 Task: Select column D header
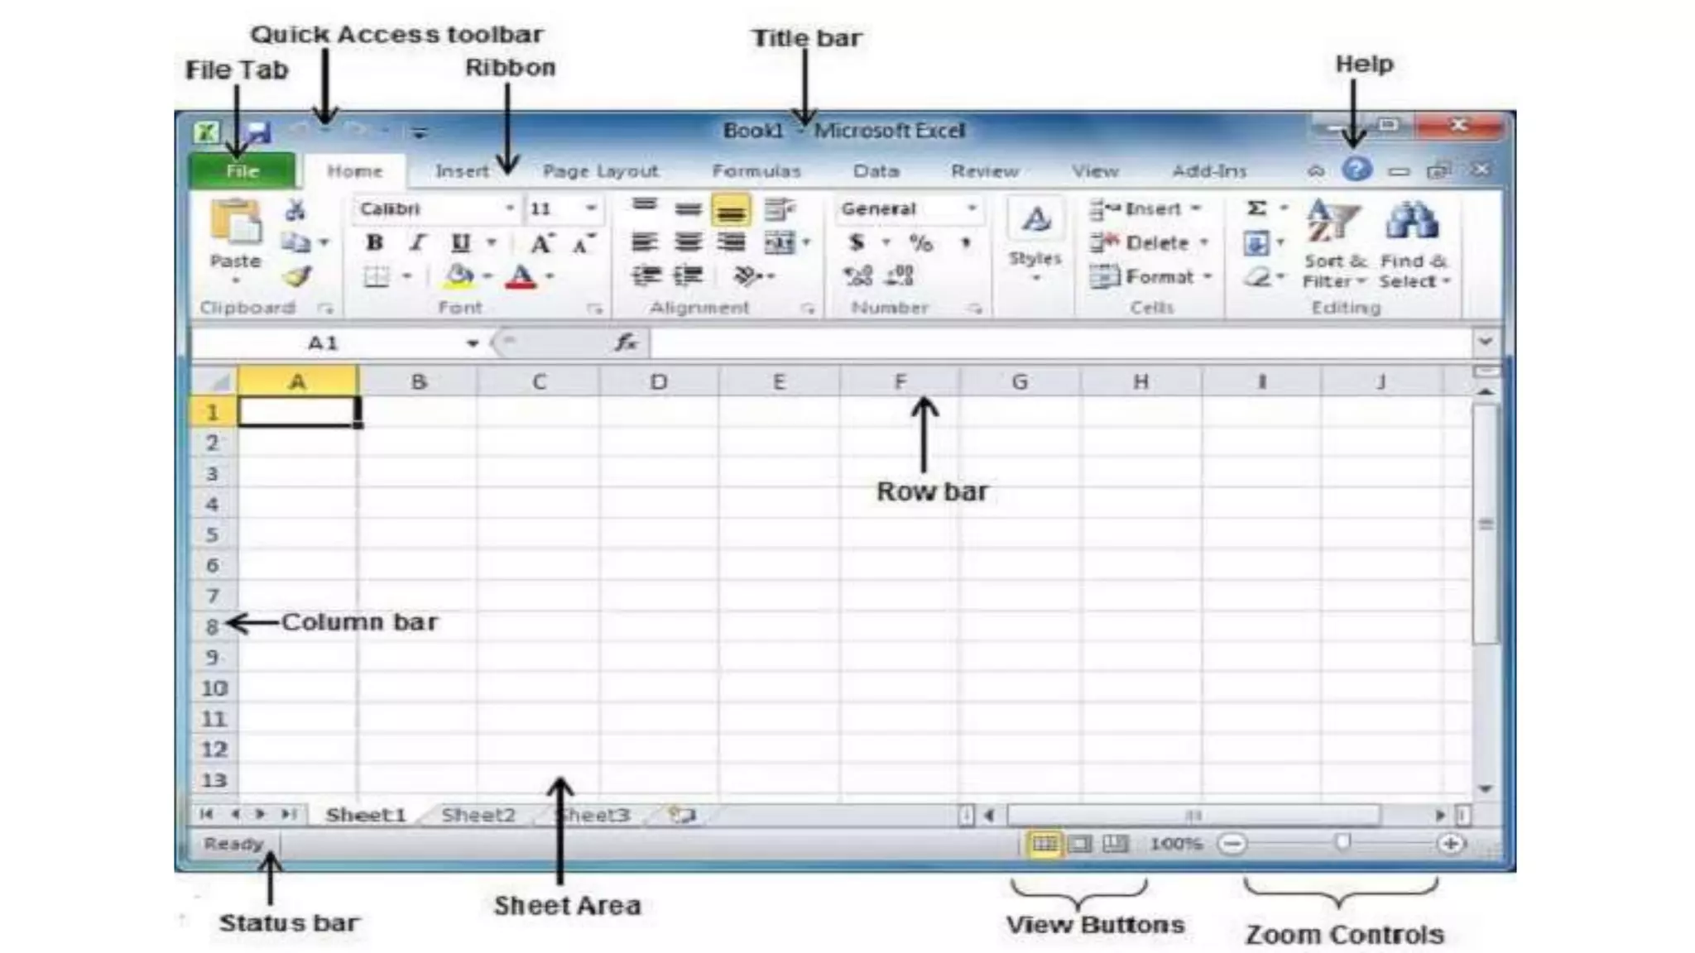[x=659, y=382]
